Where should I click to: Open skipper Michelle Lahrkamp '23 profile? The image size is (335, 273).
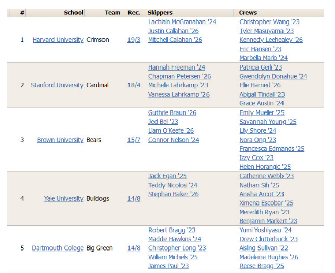click(178, 85)
